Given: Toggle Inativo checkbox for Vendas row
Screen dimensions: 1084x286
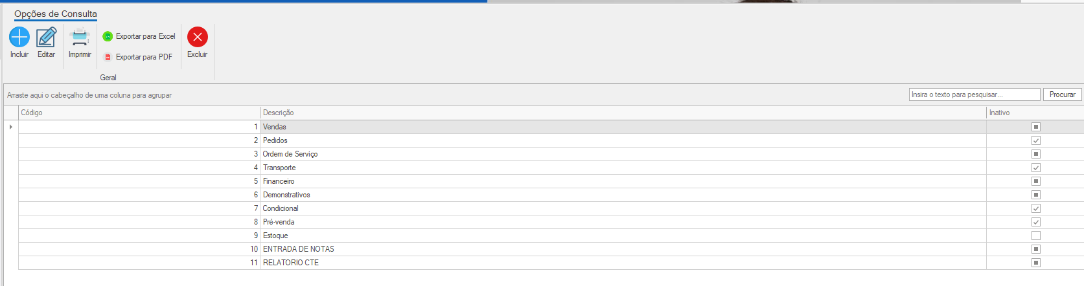Looking at the screenshot, I should pos(1035,127).
